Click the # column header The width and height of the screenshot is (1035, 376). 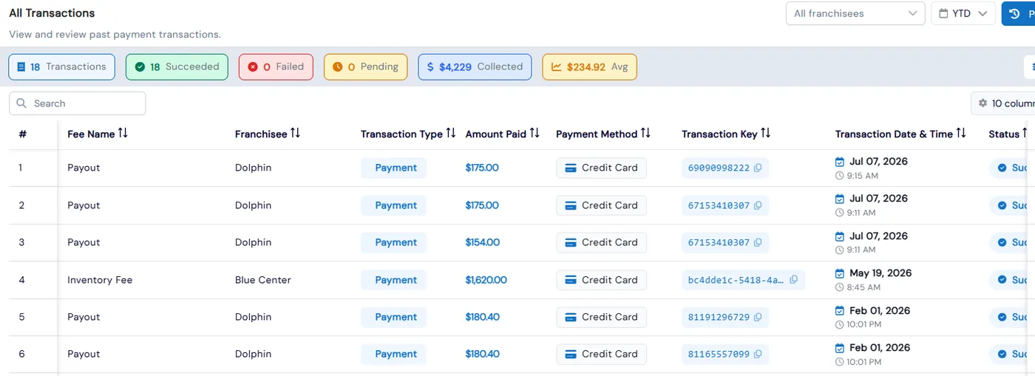23,134
